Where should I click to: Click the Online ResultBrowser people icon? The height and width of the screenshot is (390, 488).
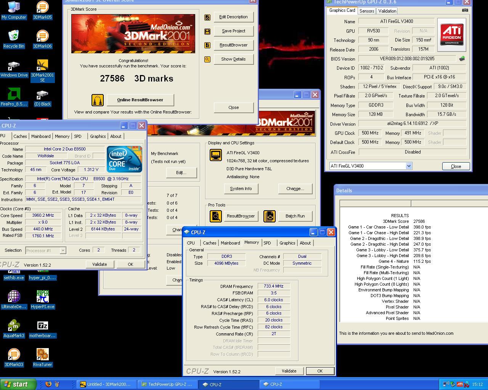pyautogui.click(x=98, y=100)
